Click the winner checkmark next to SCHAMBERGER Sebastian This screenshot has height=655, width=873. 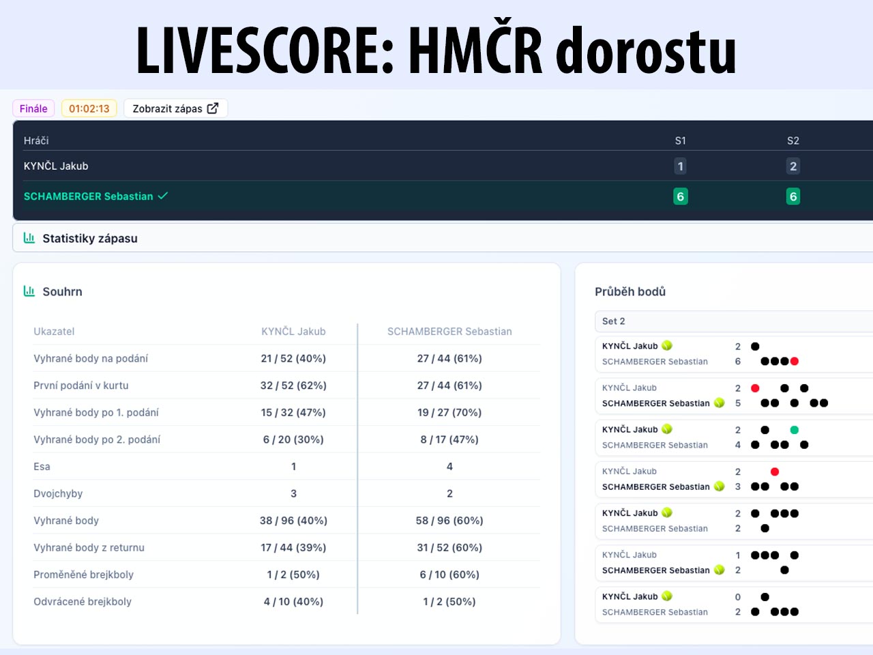(x=163, y=196)
